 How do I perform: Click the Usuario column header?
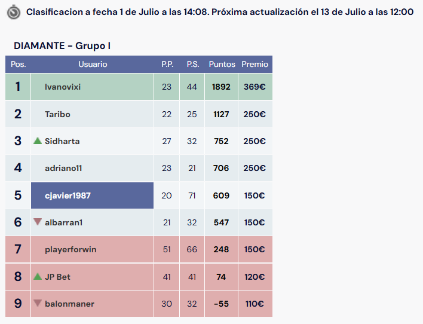coord(93,64)
